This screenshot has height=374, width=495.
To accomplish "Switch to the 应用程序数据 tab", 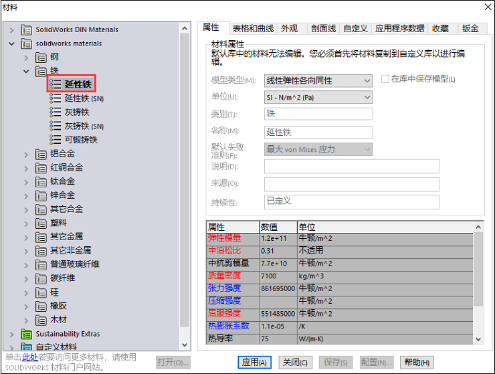I will coord(399,29).
